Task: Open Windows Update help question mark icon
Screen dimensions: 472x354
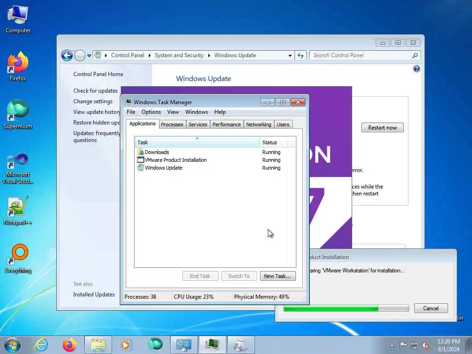Action: [x=416, y=69]
